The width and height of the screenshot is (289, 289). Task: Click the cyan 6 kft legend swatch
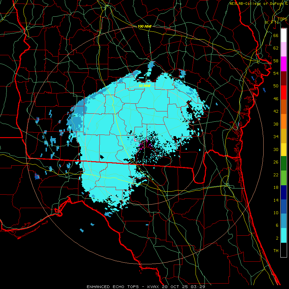point(284,235)
